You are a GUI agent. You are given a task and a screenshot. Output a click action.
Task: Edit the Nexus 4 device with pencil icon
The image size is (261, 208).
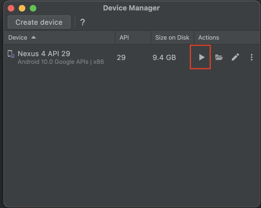point(235,57)
